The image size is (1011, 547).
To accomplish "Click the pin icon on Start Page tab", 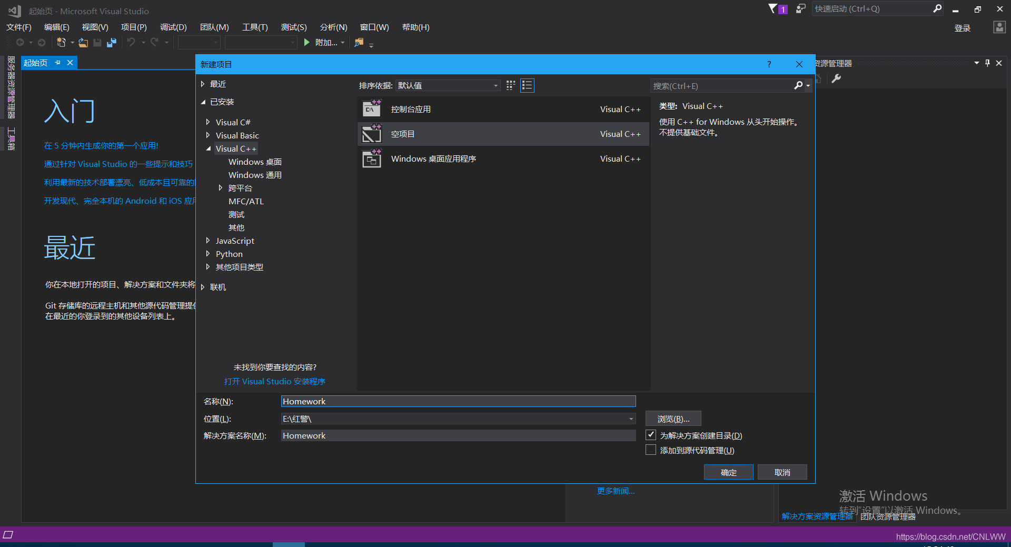I will 57,63.
